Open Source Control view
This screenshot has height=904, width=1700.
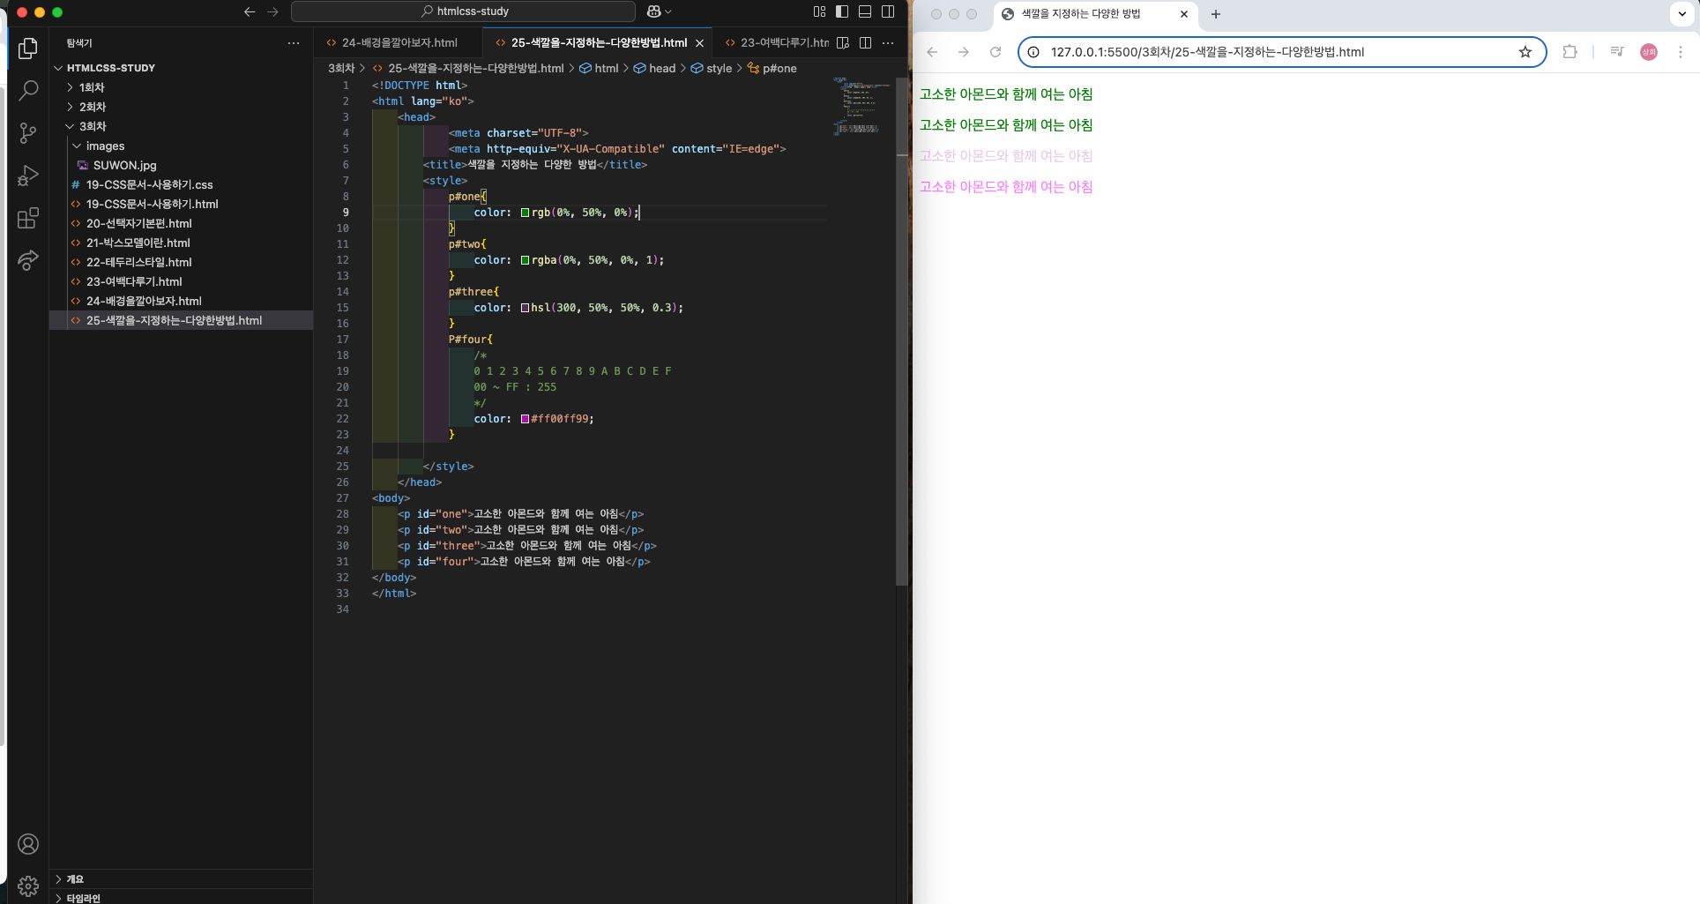(x=28, y=133)
